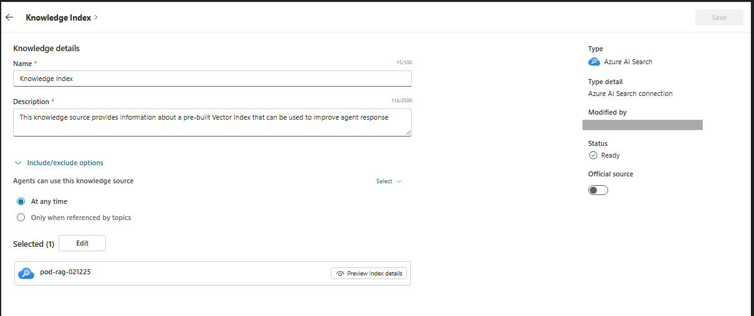Click the back arrow icon
The width and height of the screenshot is (754, 316).
click(9, 17)
